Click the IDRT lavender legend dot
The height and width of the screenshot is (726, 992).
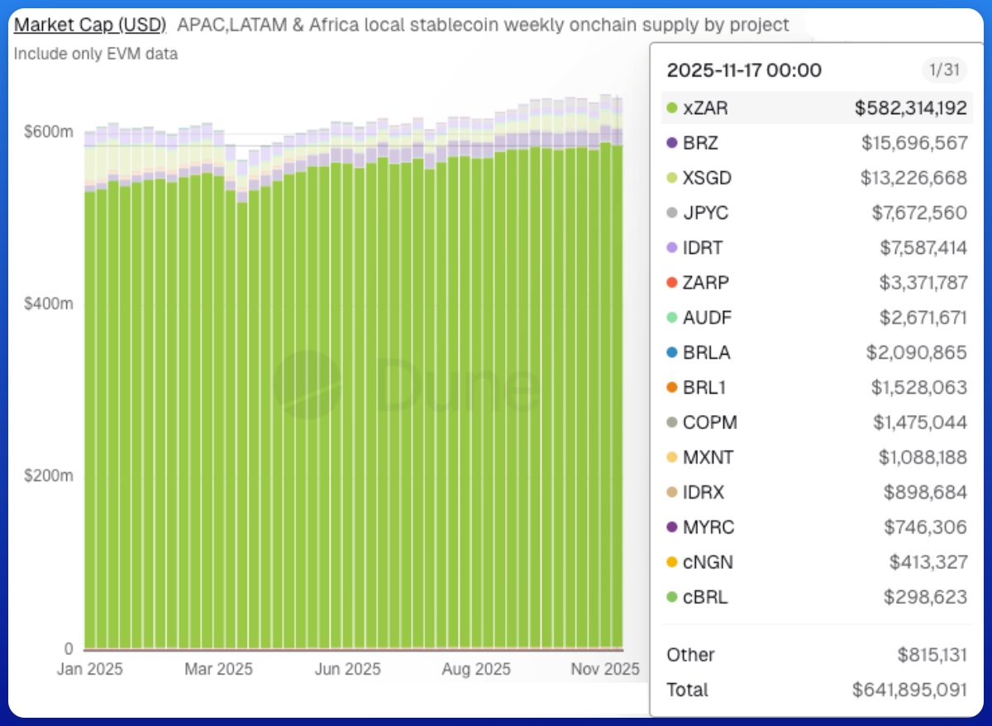point(672,247)
